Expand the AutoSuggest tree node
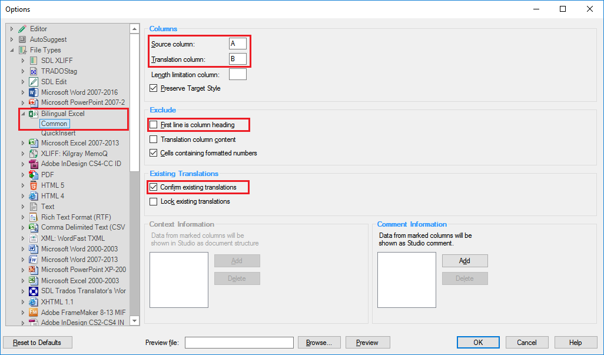Image resolution: width=604 pixels, height=355 pixels. point(12,39)
